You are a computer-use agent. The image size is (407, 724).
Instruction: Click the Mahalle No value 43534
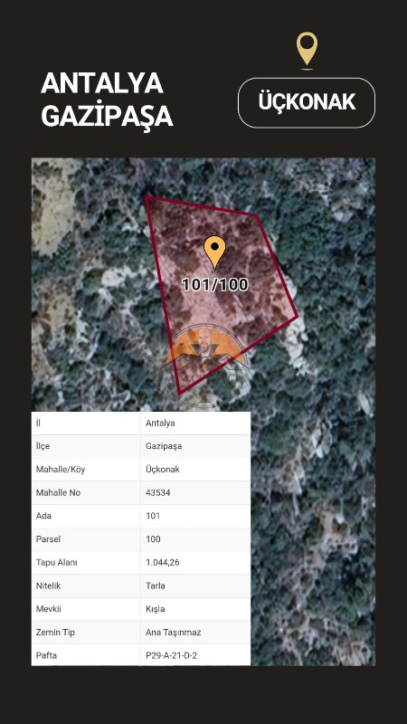coord(157,492)
